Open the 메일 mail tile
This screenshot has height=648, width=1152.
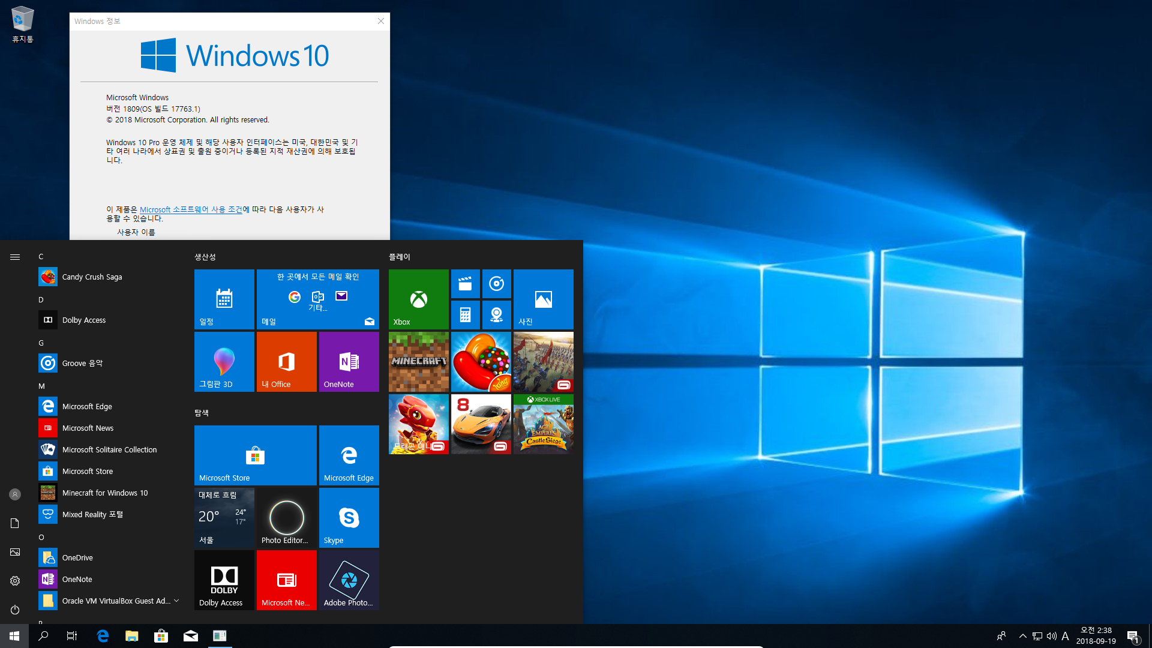318,299
